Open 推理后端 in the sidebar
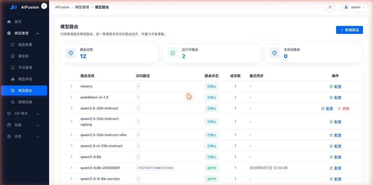 click(24, 102)
